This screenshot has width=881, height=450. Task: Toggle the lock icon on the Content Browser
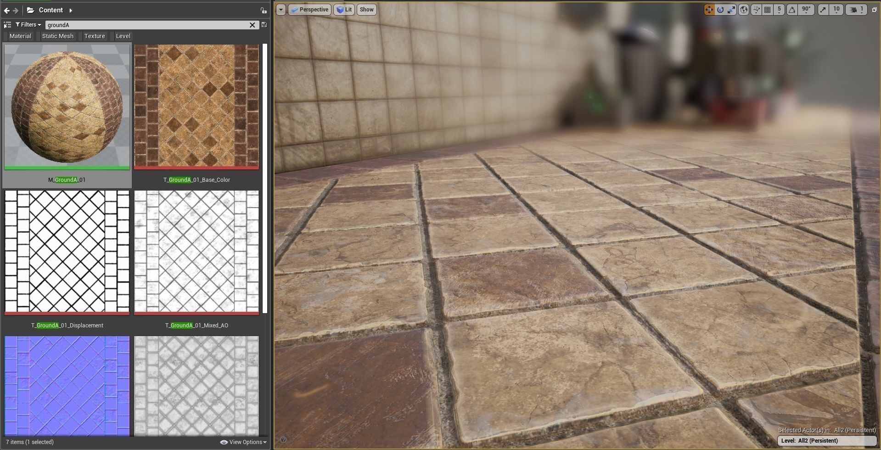[x=264, y=10]
